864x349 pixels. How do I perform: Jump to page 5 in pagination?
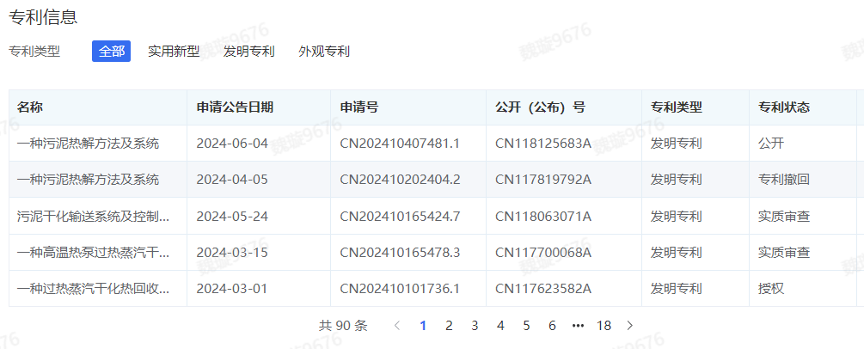click(x=526, y=326)
